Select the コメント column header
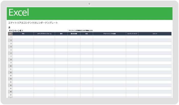 click(155, 34)
